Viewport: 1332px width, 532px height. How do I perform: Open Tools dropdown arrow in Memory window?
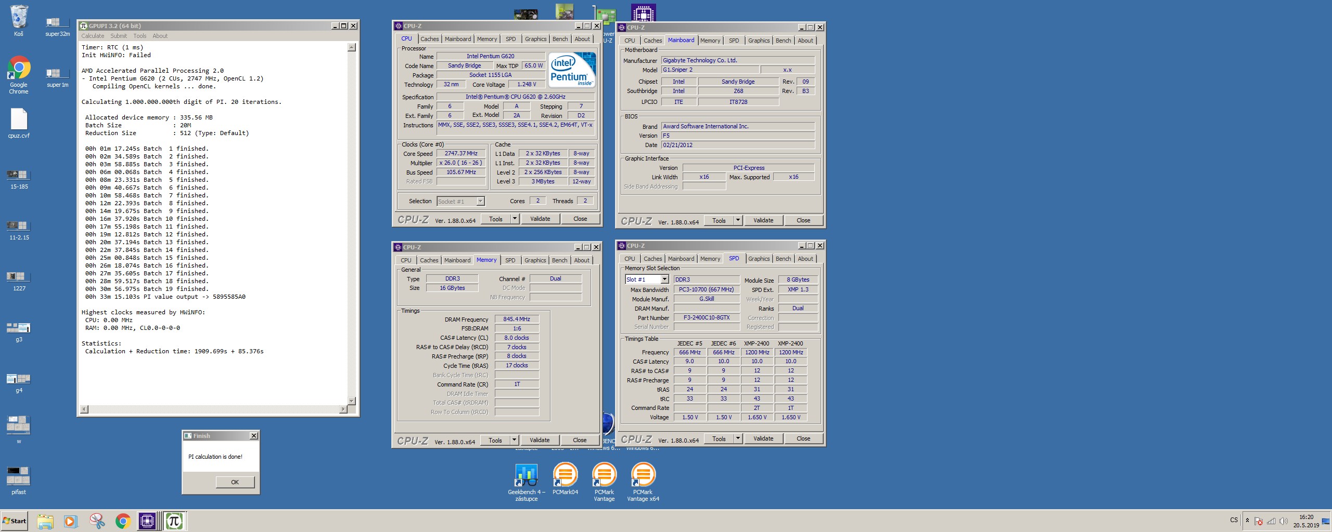coord(514,440)
